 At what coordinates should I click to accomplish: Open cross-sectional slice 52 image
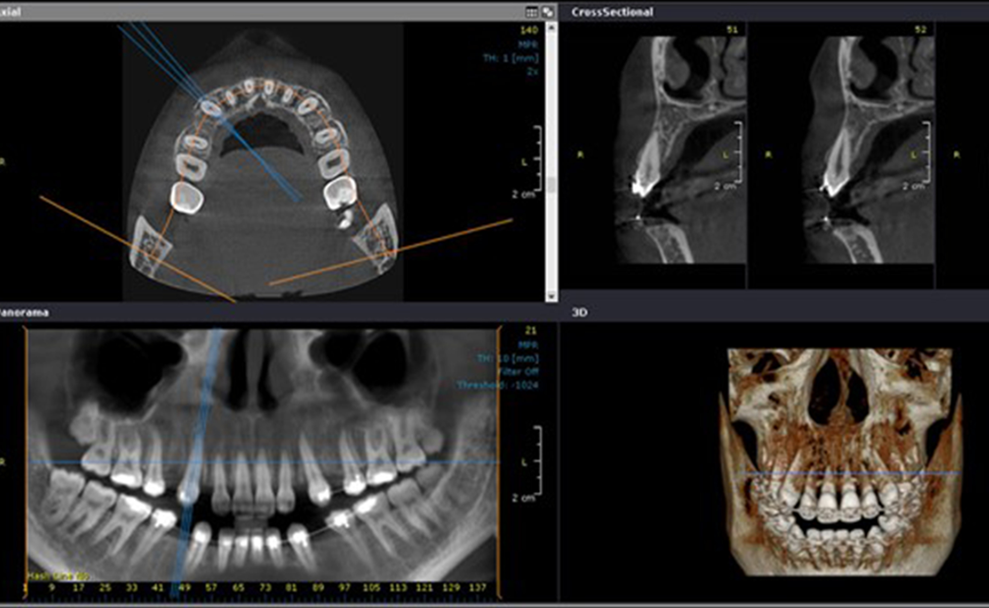pyautogui.click(x=868, y=149)
